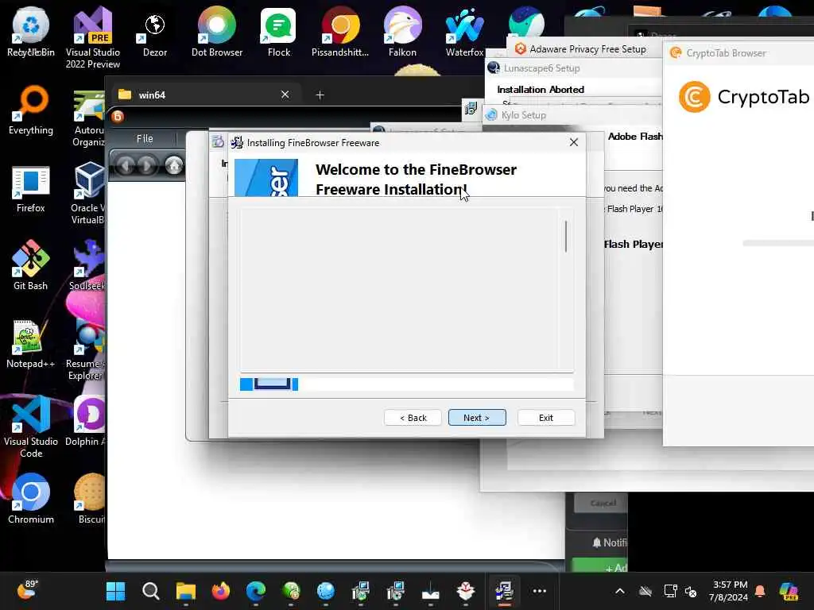Focus the CryptoTab Browser window title
The width and height of the screenshot is (814, 610).
coord(726,53)
